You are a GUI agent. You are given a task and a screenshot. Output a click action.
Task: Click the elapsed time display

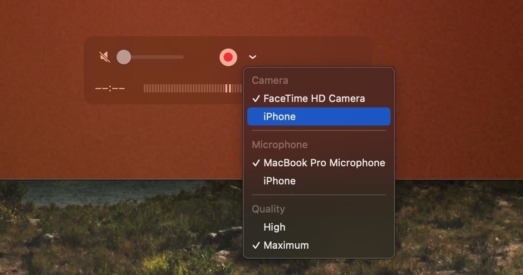[110, 88]
